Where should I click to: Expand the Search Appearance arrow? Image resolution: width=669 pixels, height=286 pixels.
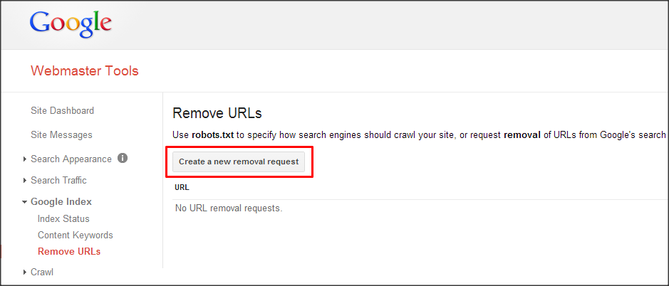click(x=25, y=159)
